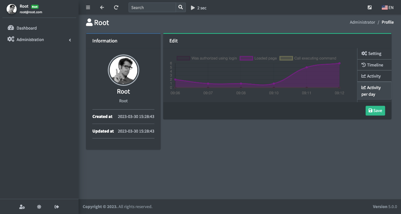Image resolution: width=401 pixels, height=214 pixels.
Task: Click the Administrator breadcrumb link
Action: click(362, 22)
